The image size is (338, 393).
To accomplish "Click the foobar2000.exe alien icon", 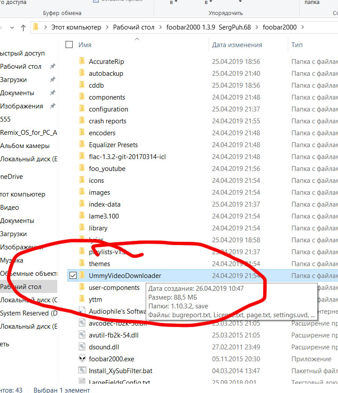I will click(82, 359).
